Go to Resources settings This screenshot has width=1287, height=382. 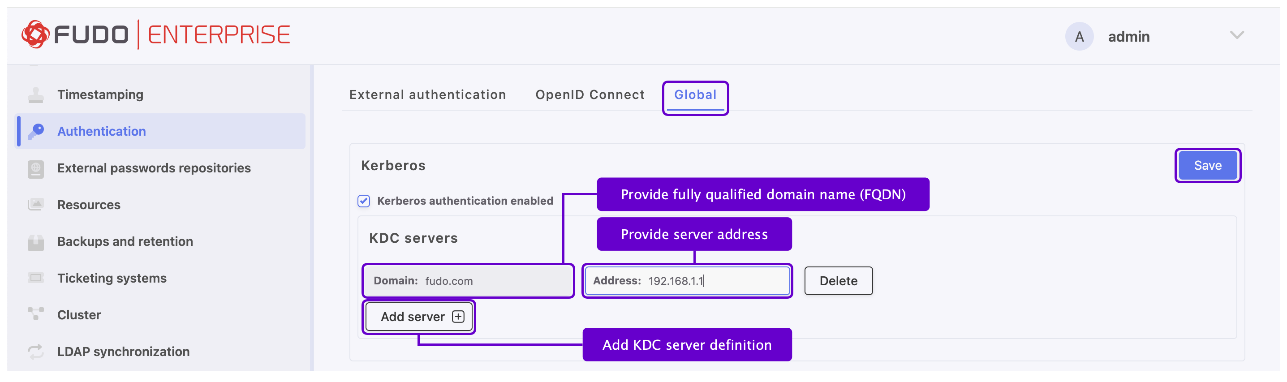160,205
